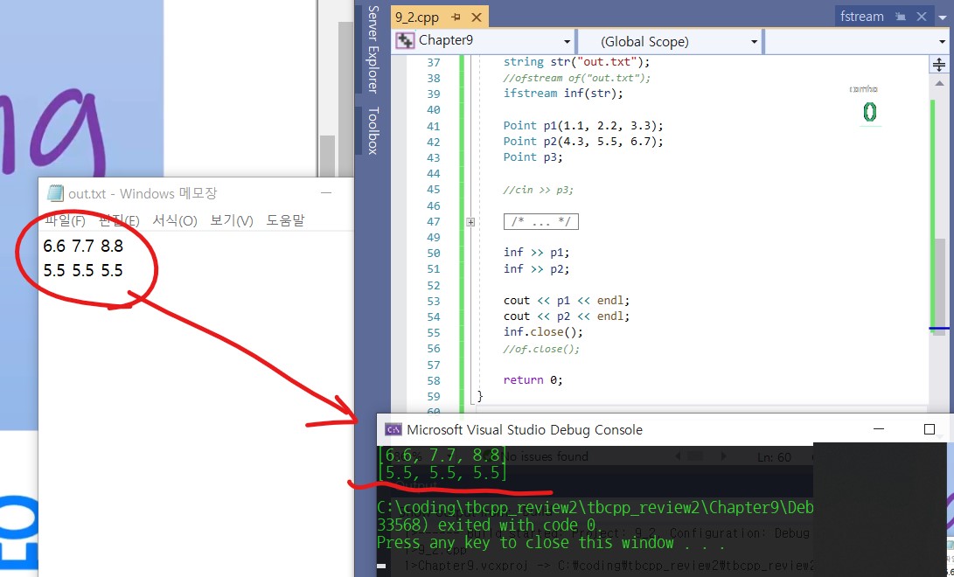Image resolution: width=954 pixels, height=577 pixels.
Task: Open the tab overflow arrow beside fstream
Action: point(943,17)
